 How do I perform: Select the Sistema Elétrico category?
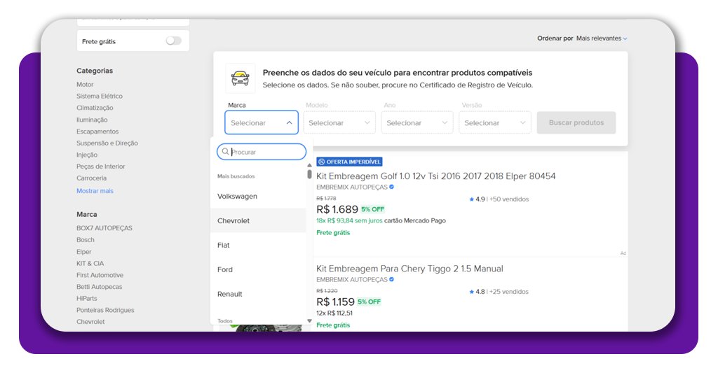(x=100, y=96)
